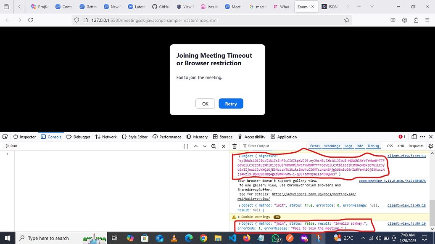Click the pretty print braces icon
The width and height of the screenshot is (435, 244).
tap(185, 146)
